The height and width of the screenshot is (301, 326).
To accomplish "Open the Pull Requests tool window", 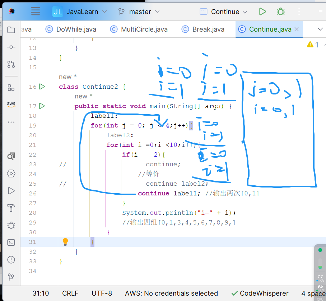I will pos(11,64).
